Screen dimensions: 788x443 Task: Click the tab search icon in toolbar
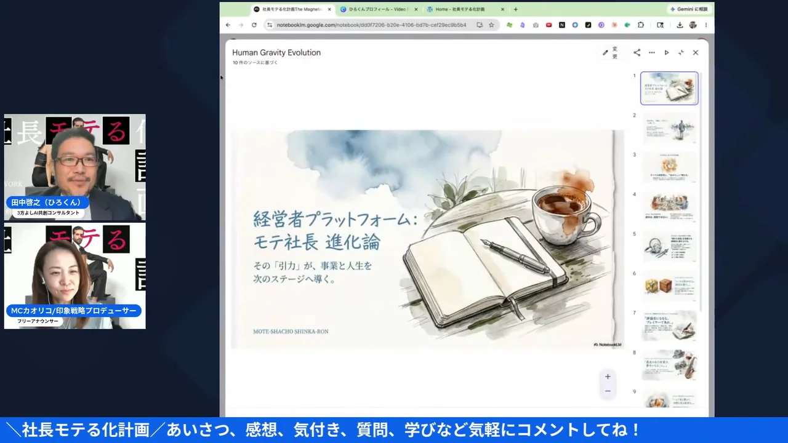pos(660,25)
